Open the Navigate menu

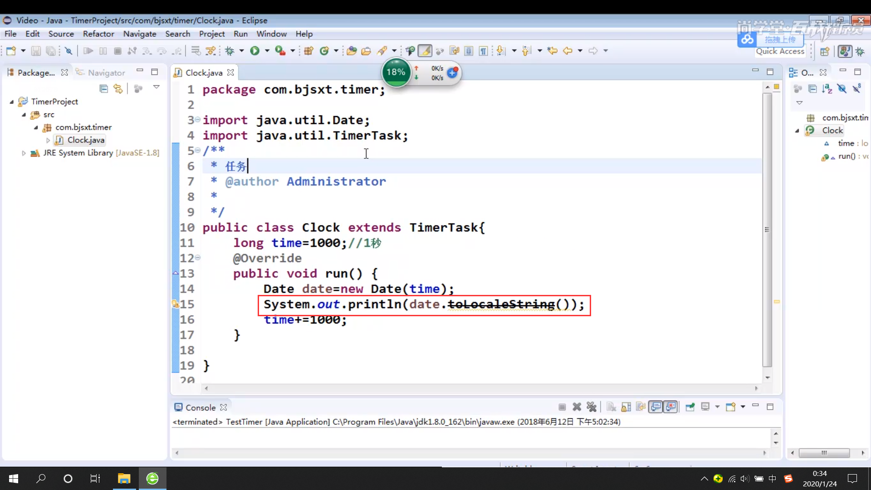[x=140, y=34]
